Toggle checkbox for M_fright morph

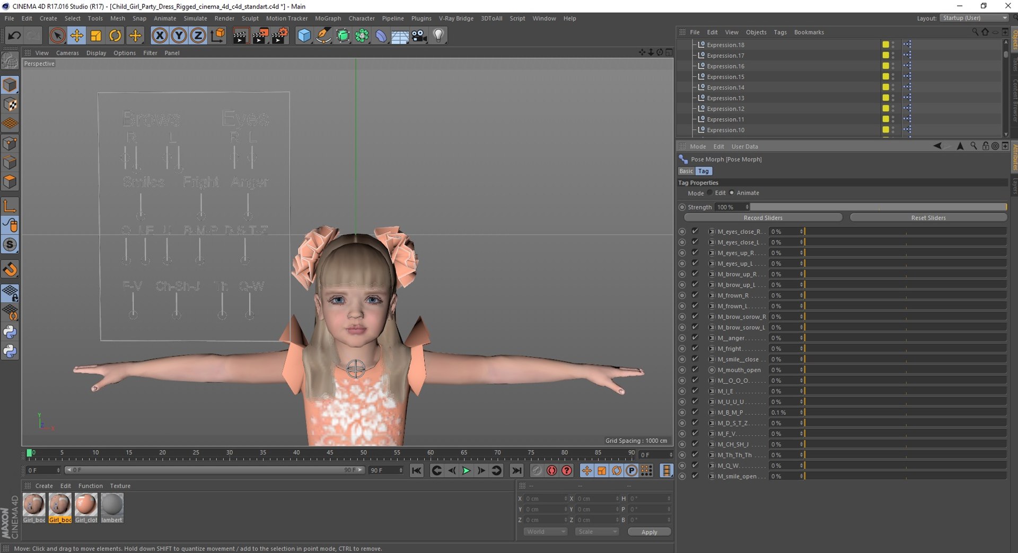695,348
